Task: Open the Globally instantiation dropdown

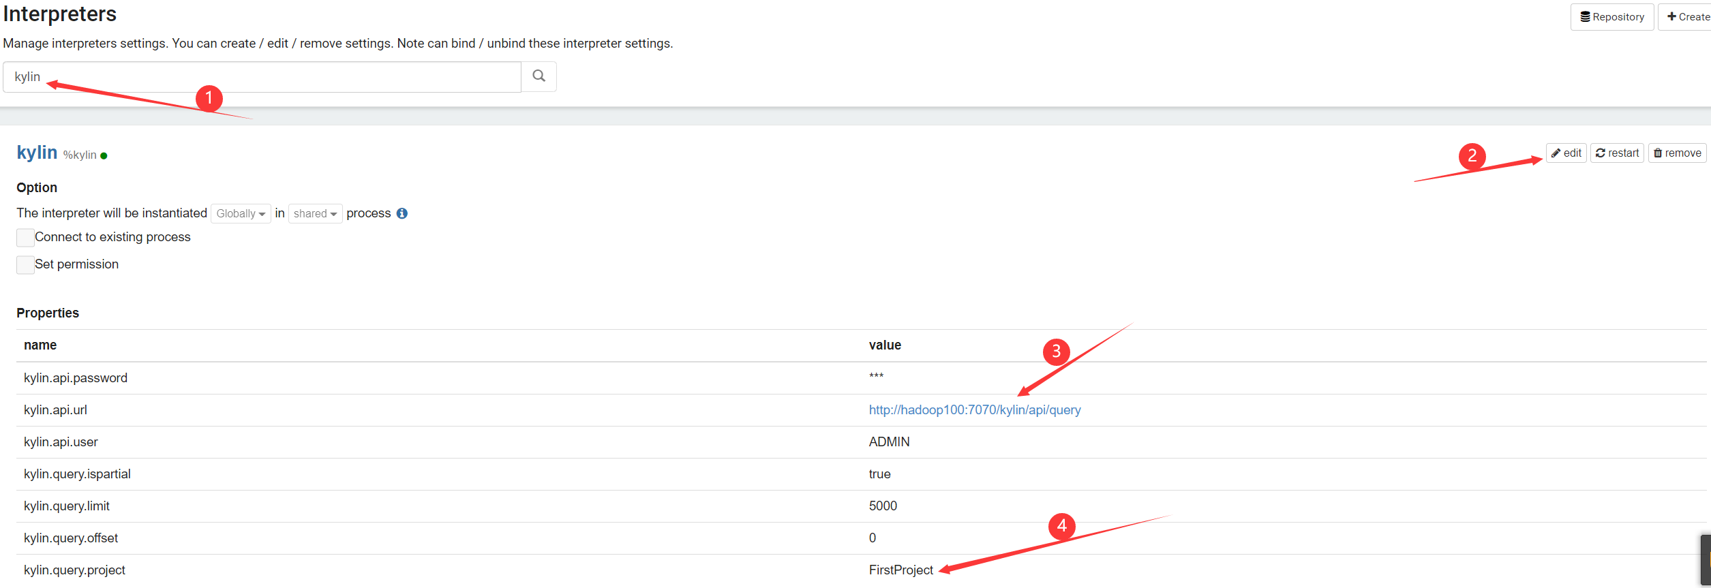Action: click(x=241, y=213)
